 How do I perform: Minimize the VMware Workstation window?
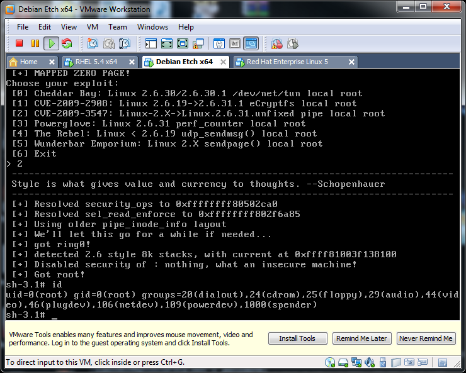(x=406, y=6)
